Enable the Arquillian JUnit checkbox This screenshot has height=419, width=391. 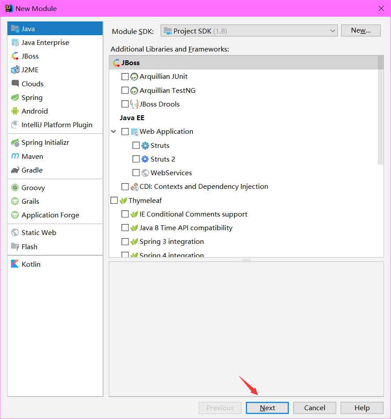point(125,77)
